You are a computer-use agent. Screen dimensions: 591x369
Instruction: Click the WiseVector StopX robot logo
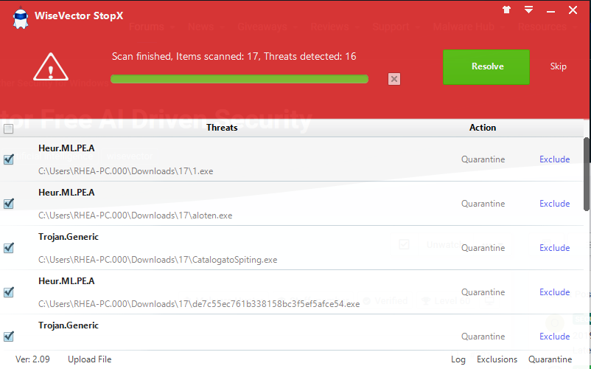point(21,18)
